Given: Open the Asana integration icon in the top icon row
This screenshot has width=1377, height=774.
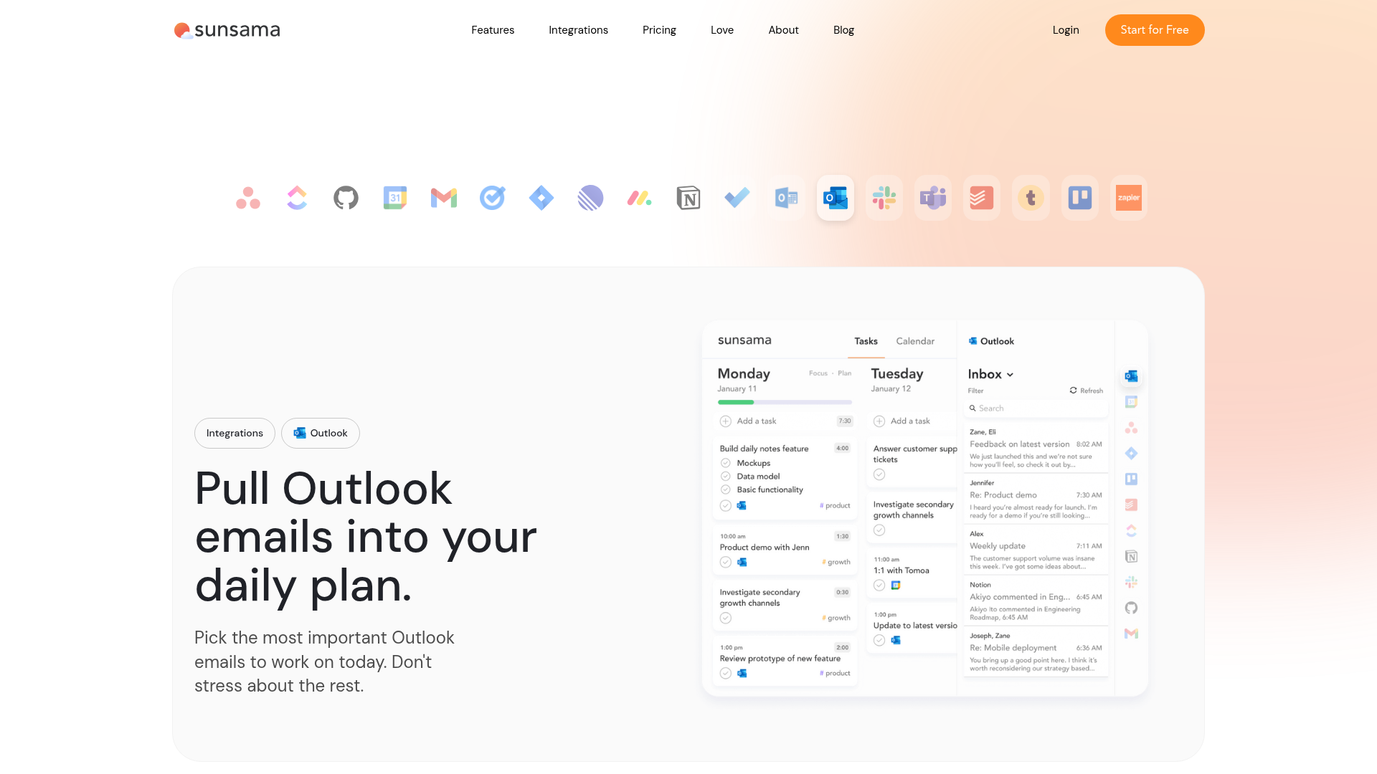Looking at the screenshot, I should click(x=248, y=198).
